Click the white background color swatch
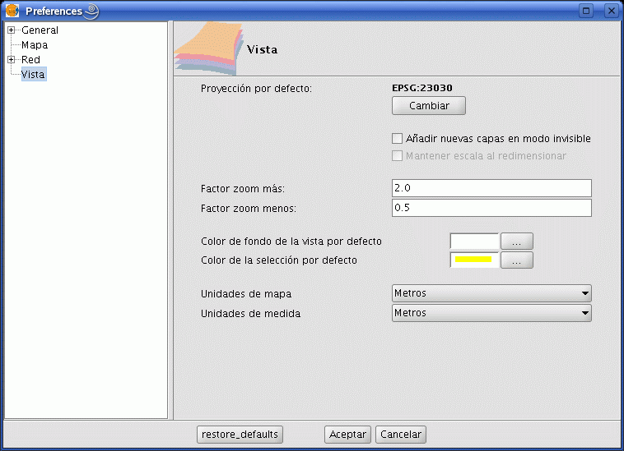The image size is (624, 451). 474,241
